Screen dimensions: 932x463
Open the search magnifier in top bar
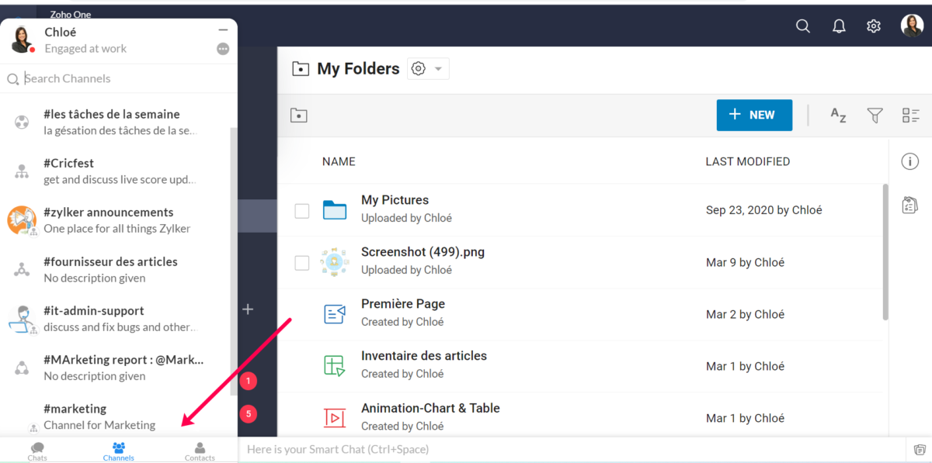803,26
